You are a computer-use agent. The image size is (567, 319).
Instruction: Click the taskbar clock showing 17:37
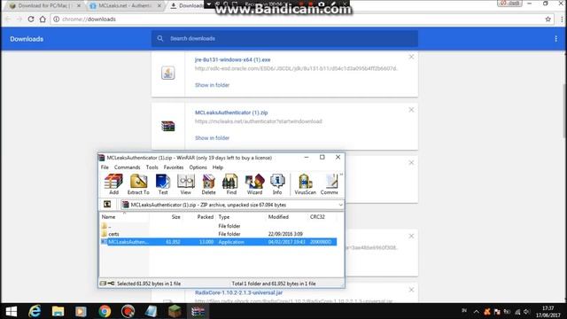pyautogui.click(x=548, y=311)
